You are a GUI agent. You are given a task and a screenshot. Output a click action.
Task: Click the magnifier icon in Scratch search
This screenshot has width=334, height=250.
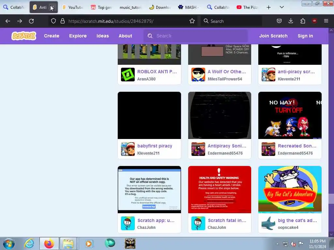[150, 36]
